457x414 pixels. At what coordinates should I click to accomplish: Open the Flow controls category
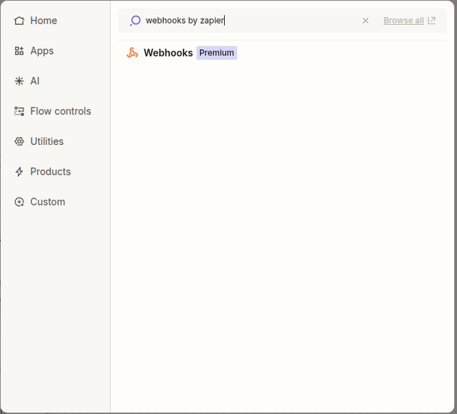tap(53, 111)
